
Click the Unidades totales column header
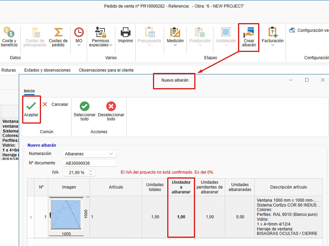click(x=155, y=187)
